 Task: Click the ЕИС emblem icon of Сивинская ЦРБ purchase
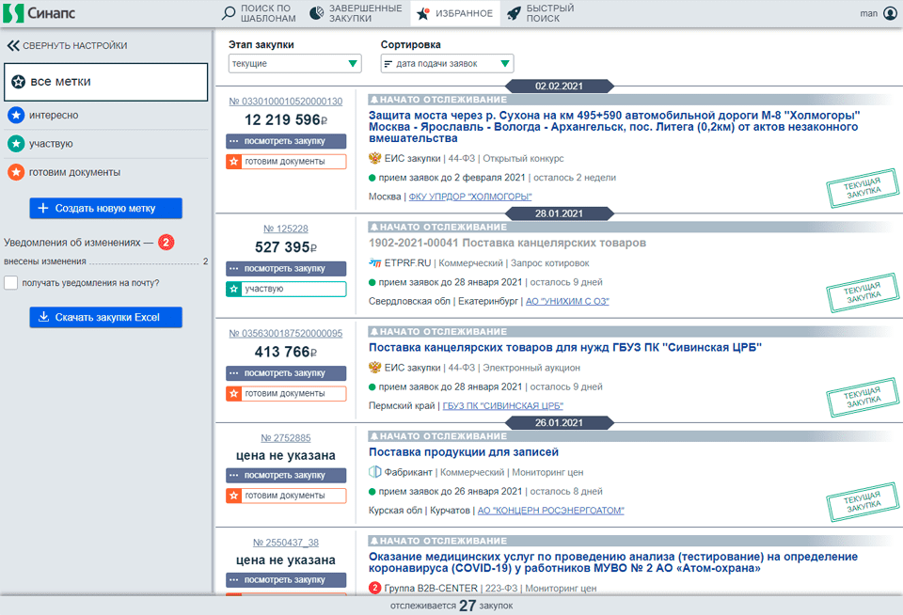tap(375, 367)
